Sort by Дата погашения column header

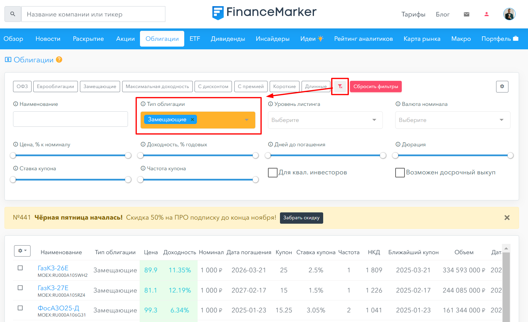[x=249, y=252]
